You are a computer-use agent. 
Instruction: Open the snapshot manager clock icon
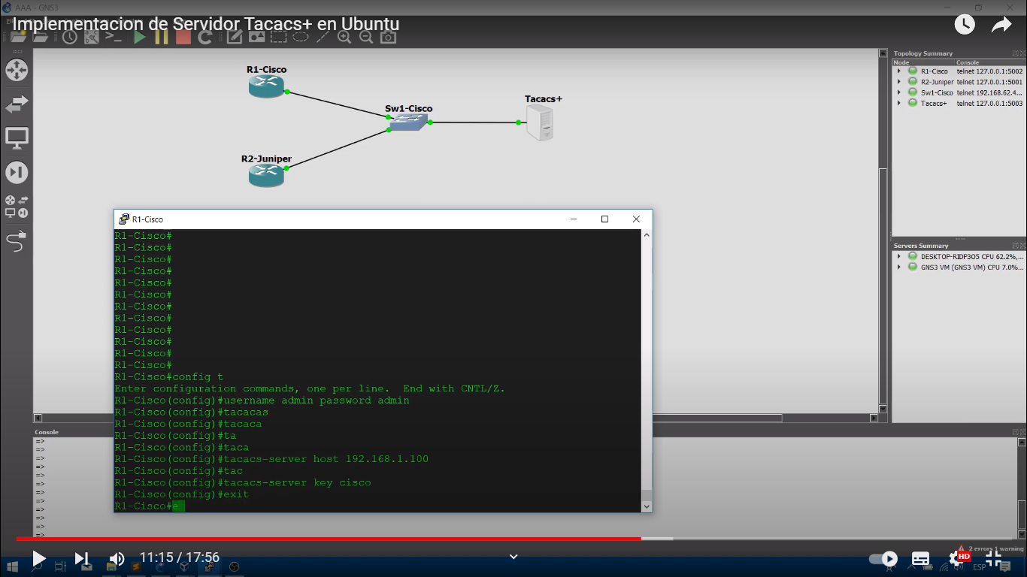click(70, 37)
